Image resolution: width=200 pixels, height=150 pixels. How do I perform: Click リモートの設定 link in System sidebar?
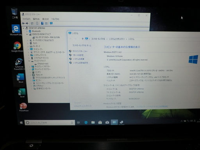click(x=78, y=55)
